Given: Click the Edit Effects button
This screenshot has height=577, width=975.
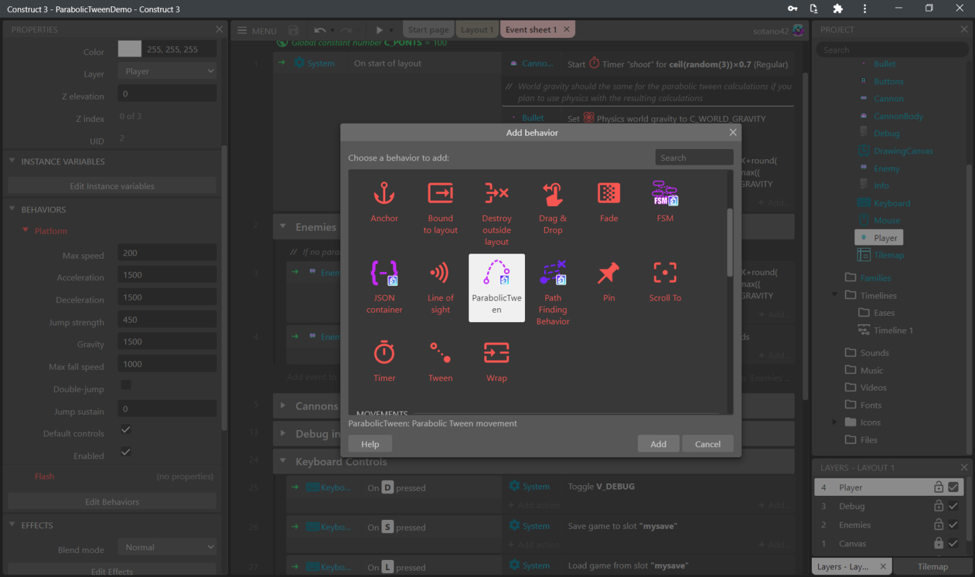Looking at the screenshot, I should click(112, 571).
